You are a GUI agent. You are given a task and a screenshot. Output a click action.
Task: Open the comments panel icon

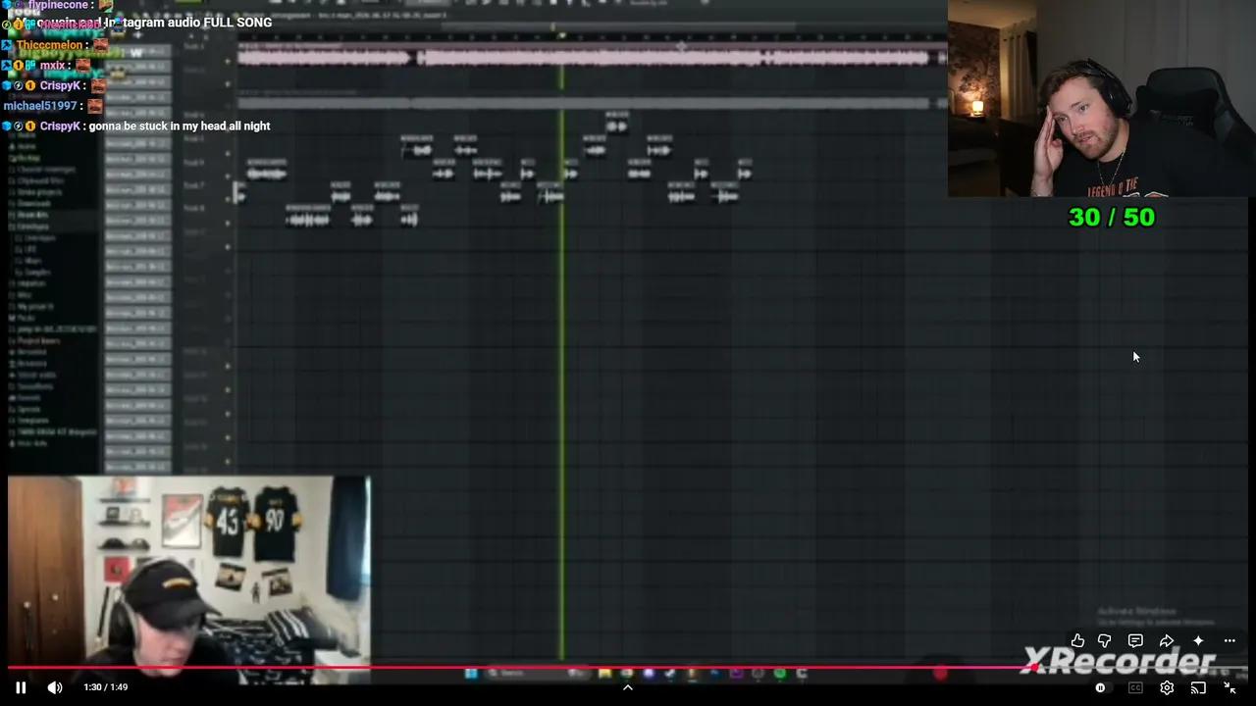(x=1135, y=640)
